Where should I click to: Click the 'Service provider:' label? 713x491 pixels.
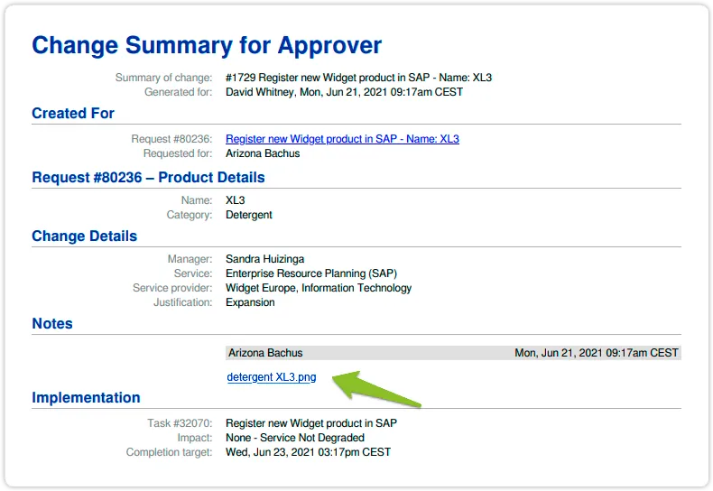172,288
